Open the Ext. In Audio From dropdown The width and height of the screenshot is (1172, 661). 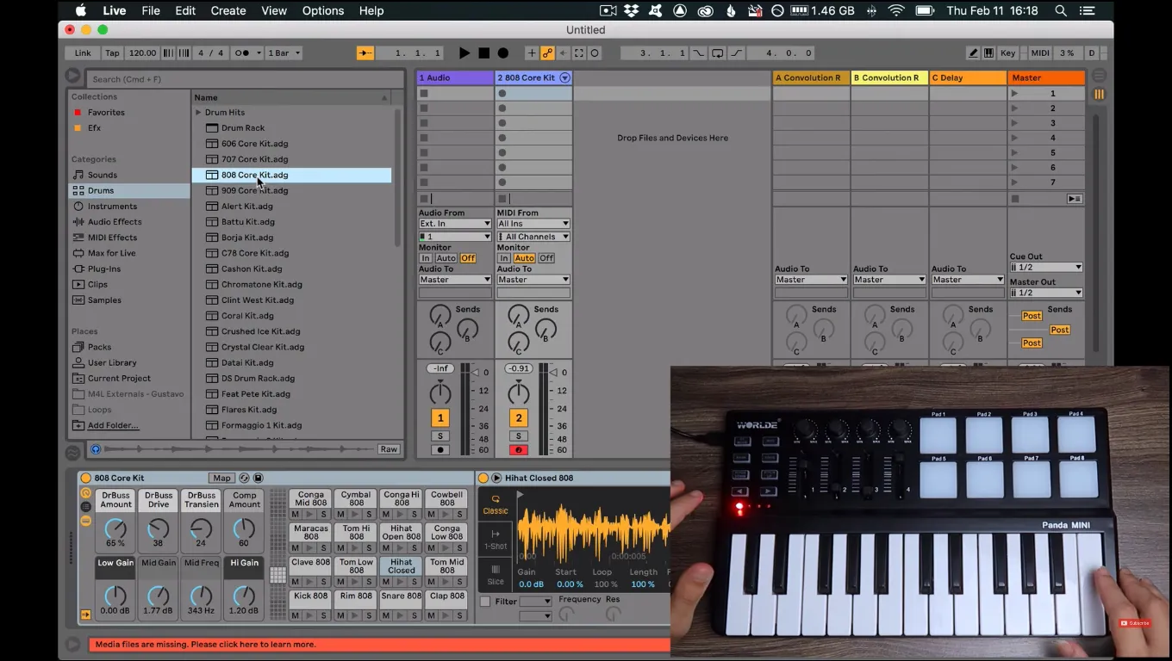(x=455, y=224)
